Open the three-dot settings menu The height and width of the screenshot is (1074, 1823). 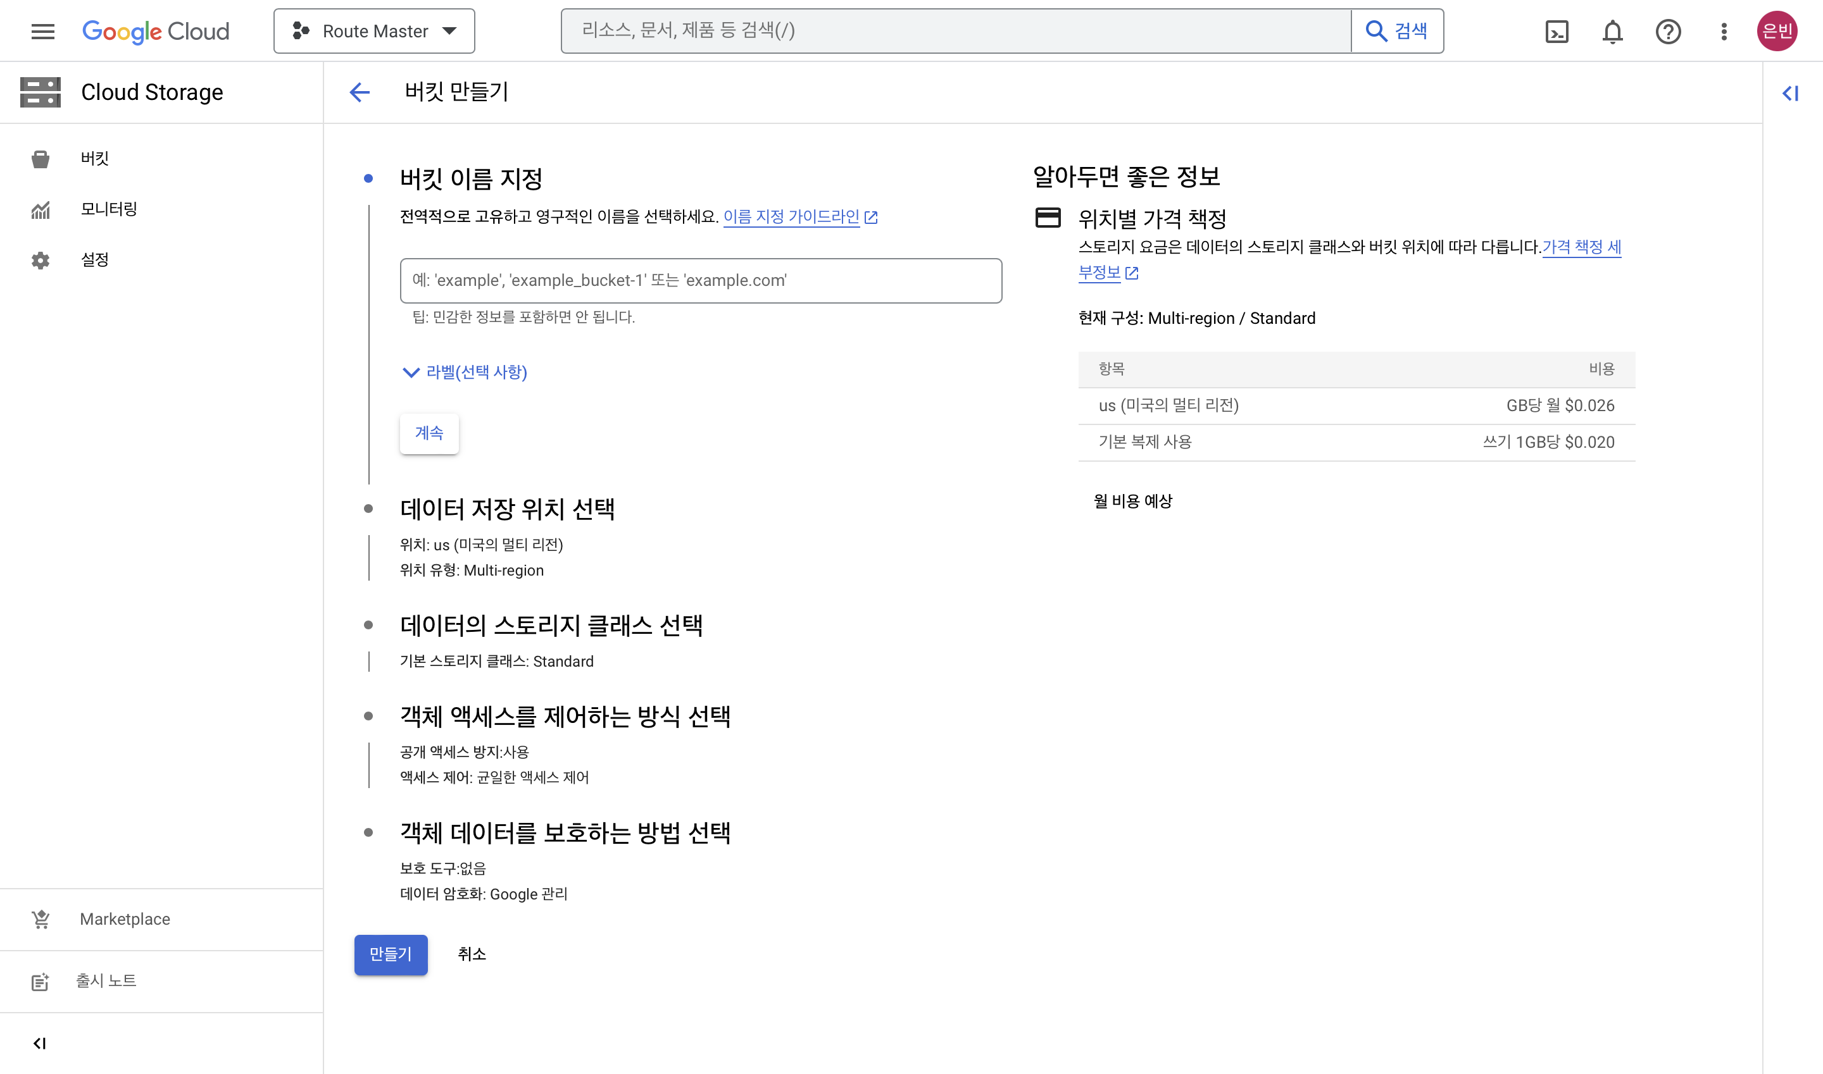point(1724,31)
